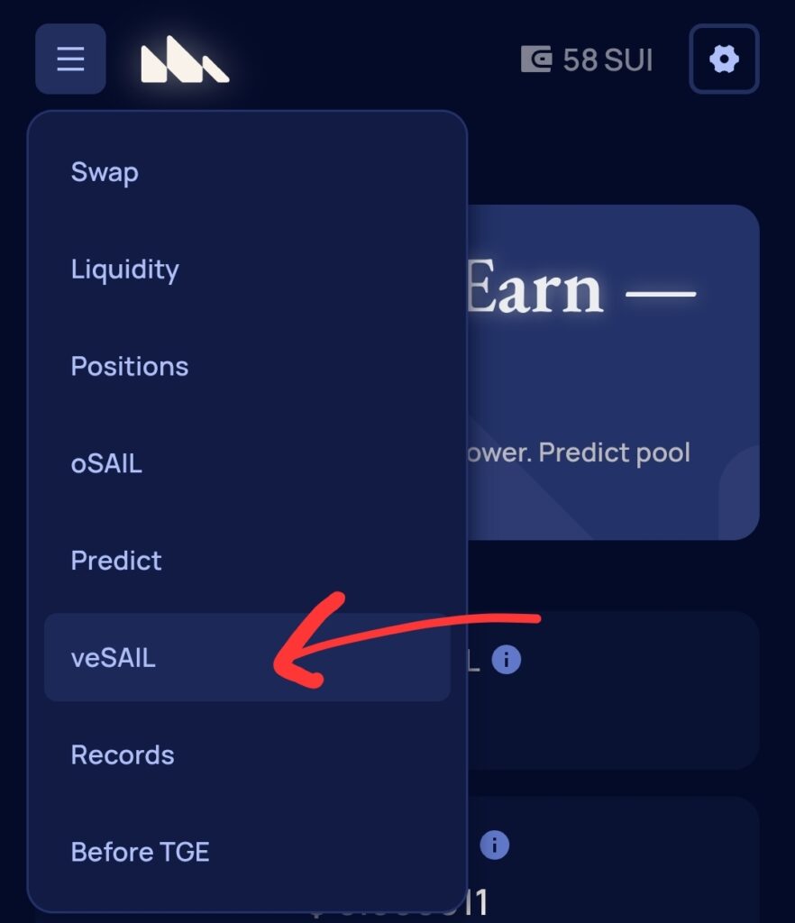Image resolution: width=795 pixels, height=923 pixels.
Task: Select the Before TGE menu item
Action: [x=141, y=852]
